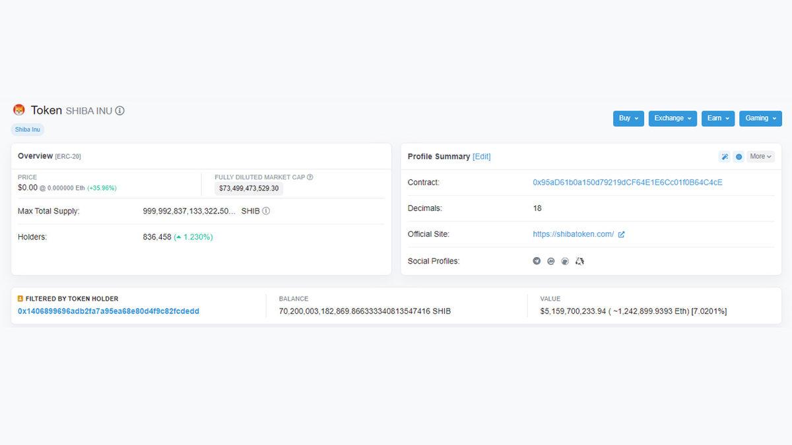Click the external link icon after shibatoken.com
This screenshot has width=792, height=445.
(621, 235)
